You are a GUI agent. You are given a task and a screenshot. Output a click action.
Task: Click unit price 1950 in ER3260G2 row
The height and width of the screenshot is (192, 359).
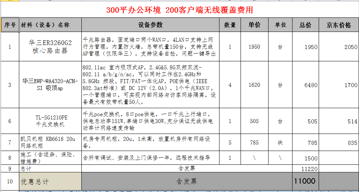click(x=254, y=46)
